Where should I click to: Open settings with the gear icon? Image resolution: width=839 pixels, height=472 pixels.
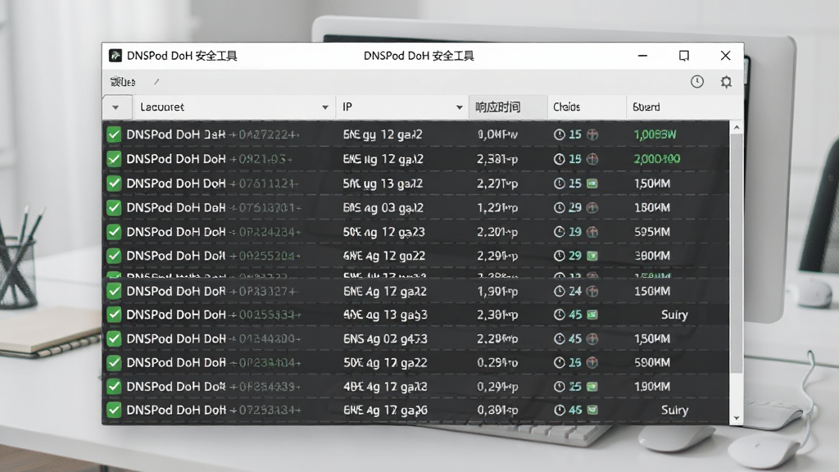click(726, 82)
